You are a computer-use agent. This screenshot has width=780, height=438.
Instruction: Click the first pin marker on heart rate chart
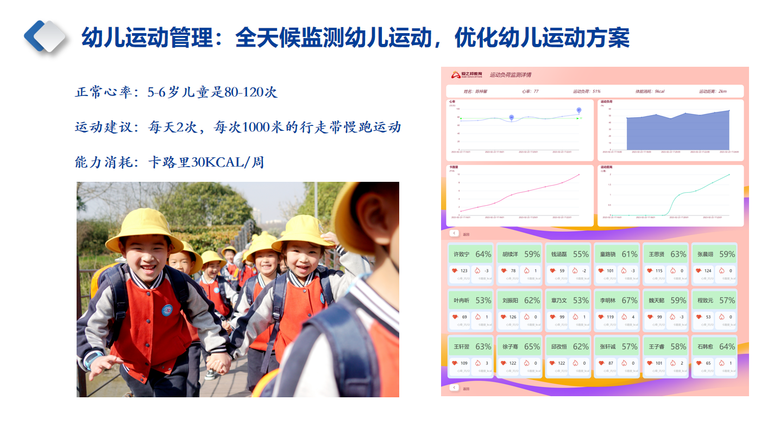(512, 117)
